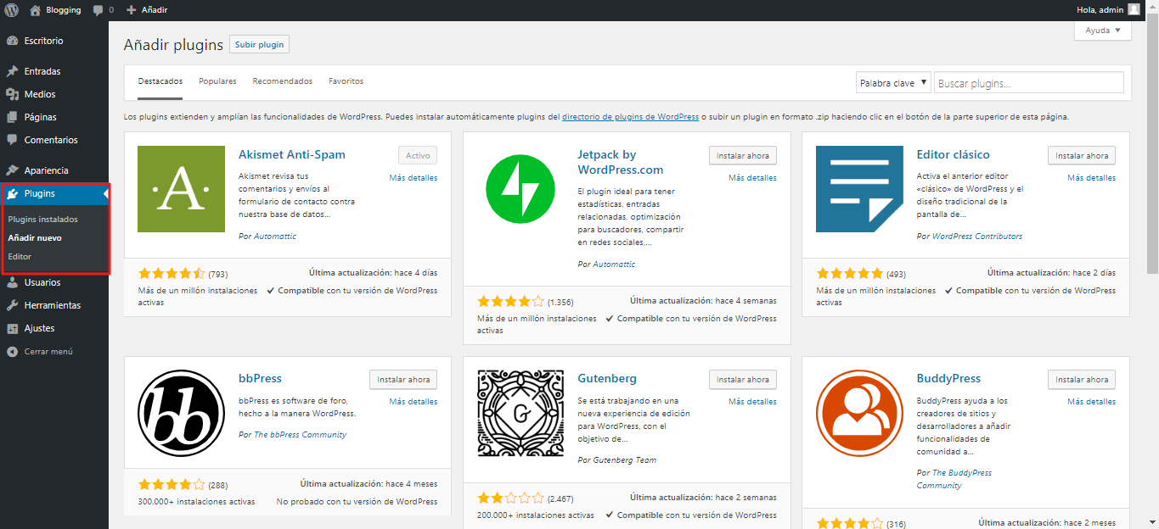Open Más detalles for Jetpack

click(752, 178)
